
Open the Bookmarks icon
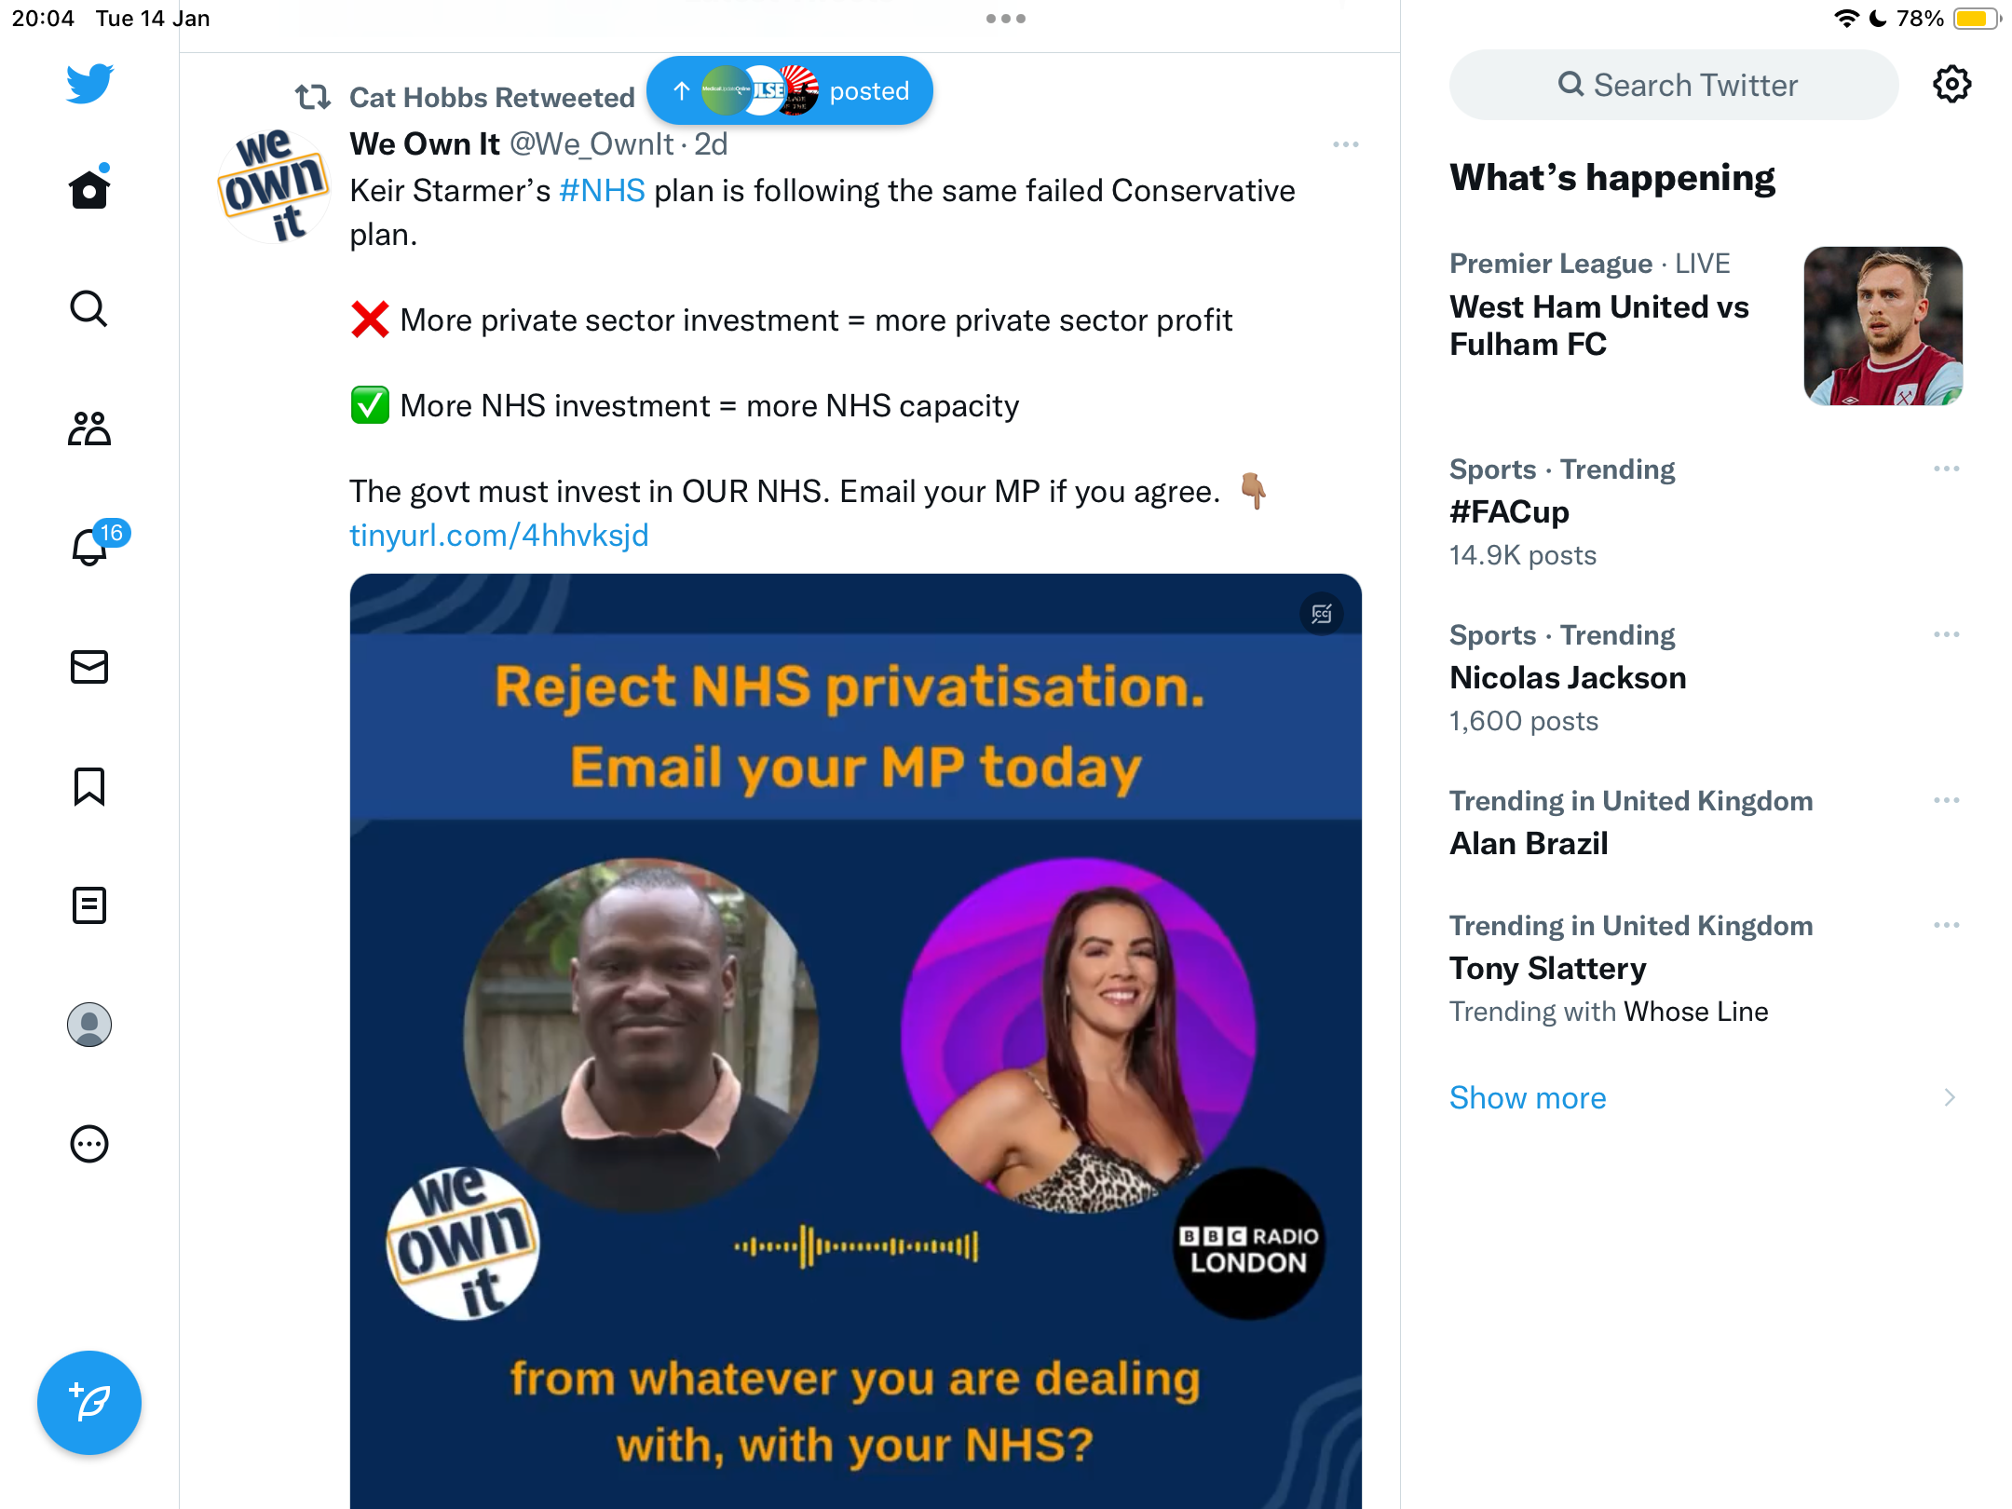[x=89, y=786]
